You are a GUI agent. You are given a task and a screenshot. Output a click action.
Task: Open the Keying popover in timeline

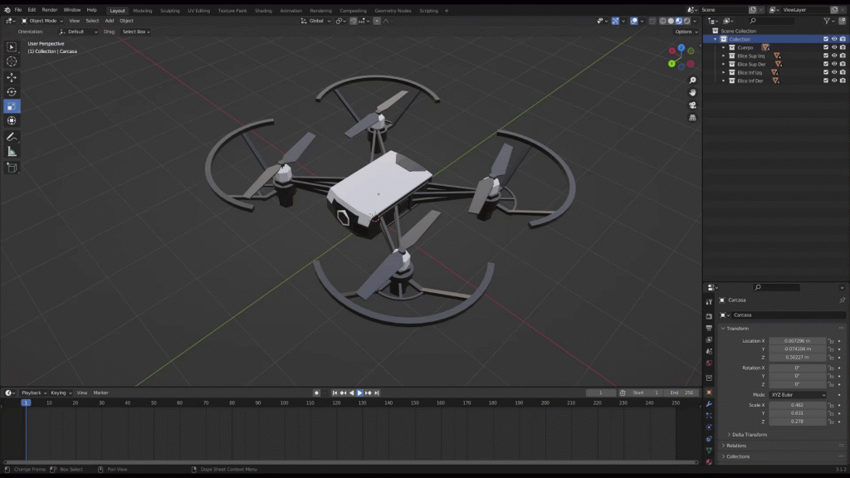[x=60, y=393]
